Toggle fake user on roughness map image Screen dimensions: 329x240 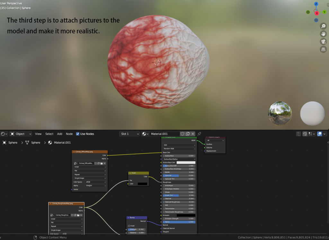pos(72,215)
